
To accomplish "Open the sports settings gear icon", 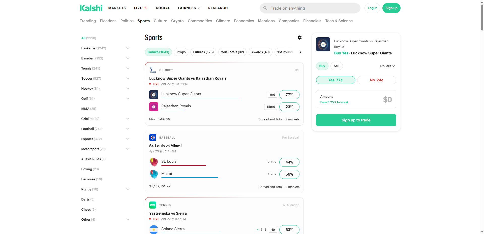I will [299, 38].
